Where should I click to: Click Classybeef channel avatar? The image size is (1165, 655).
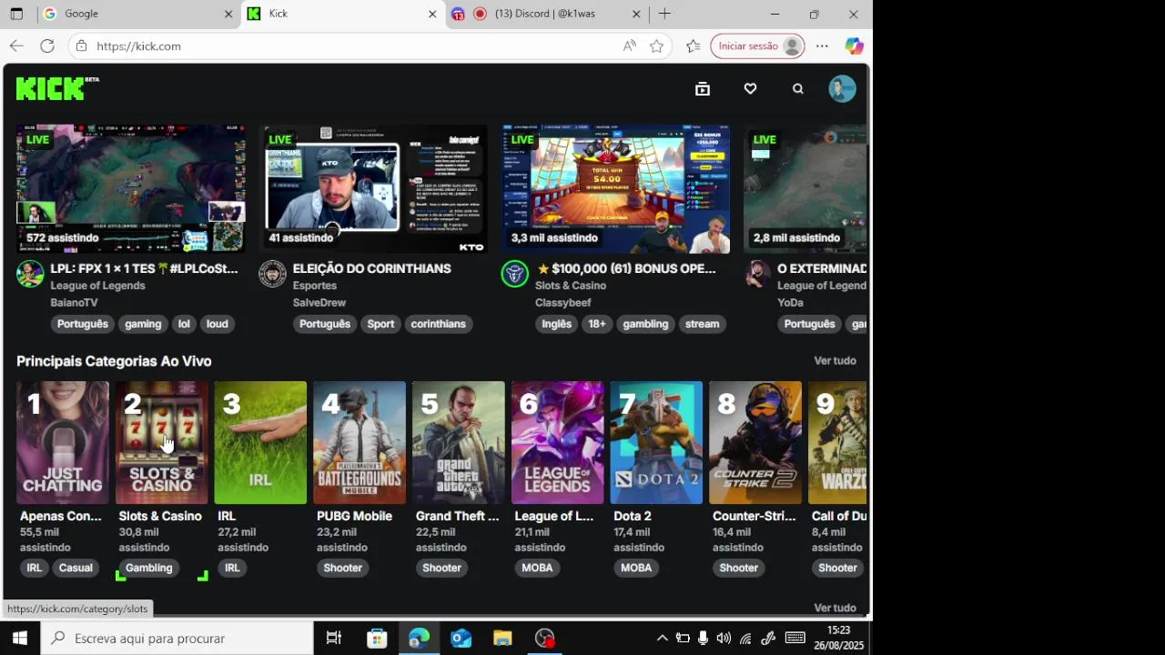[x=514, y=274]
